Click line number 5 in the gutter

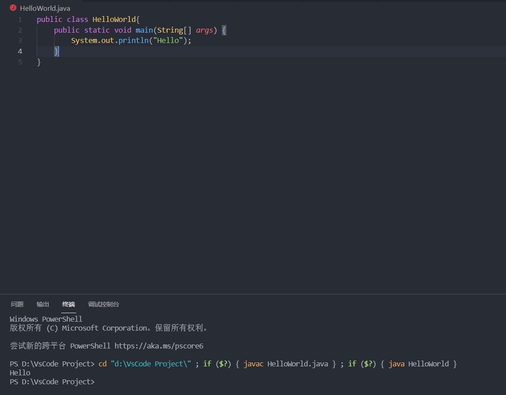20,62
